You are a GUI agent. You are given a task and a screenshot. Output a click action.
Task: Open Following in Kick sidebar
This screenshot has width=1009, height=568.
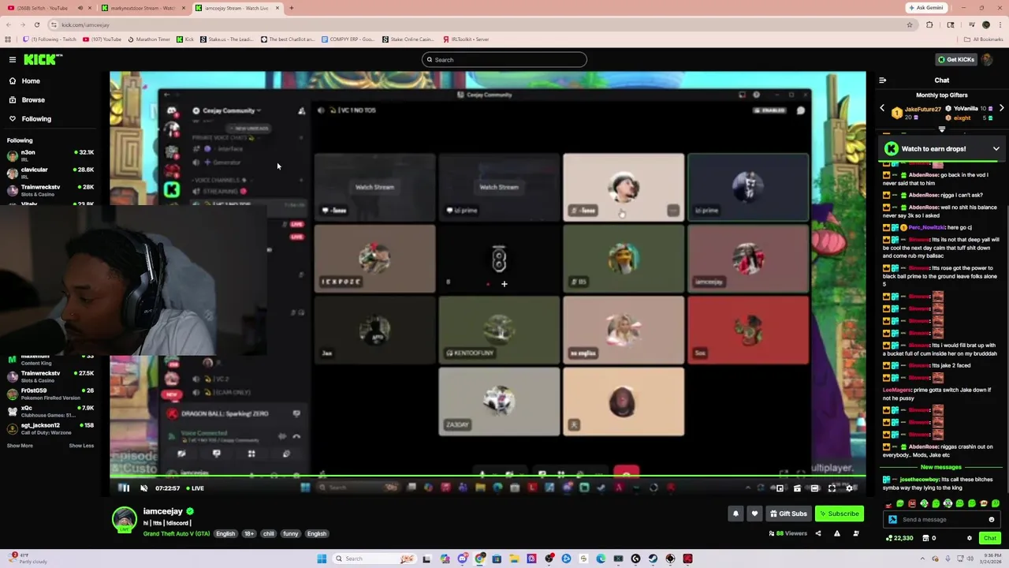pyautogui.click(x=36, y=119)
